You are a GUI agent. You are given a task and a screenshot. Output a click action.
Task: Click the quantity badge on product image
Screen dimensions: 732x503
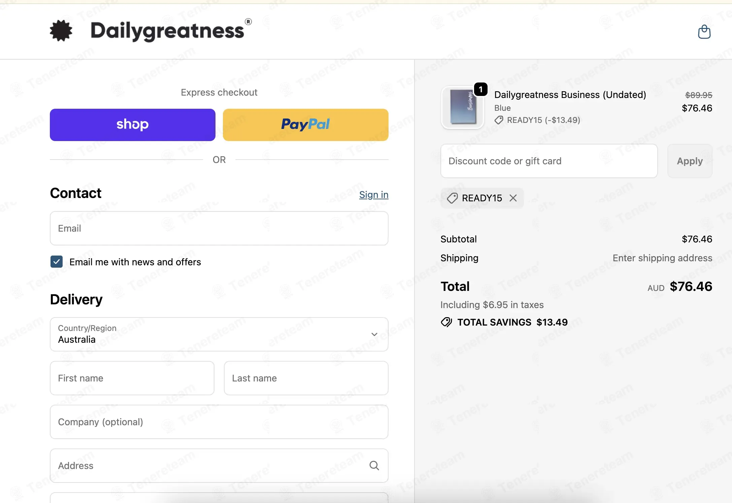[x=481, y=89]
